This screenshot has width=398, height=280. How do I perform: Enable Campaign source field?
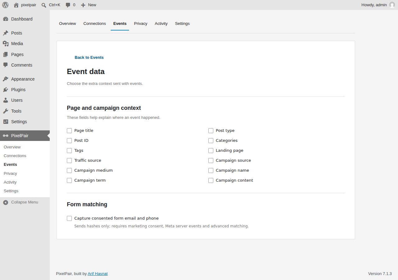point(211,161)
